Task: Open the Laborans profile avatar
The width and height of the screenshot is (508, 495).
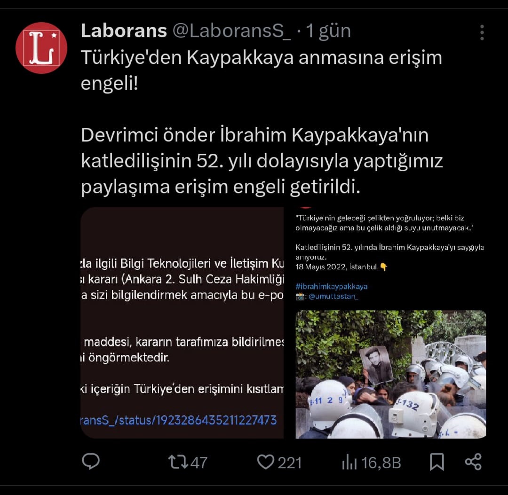Action: (41, 48)
